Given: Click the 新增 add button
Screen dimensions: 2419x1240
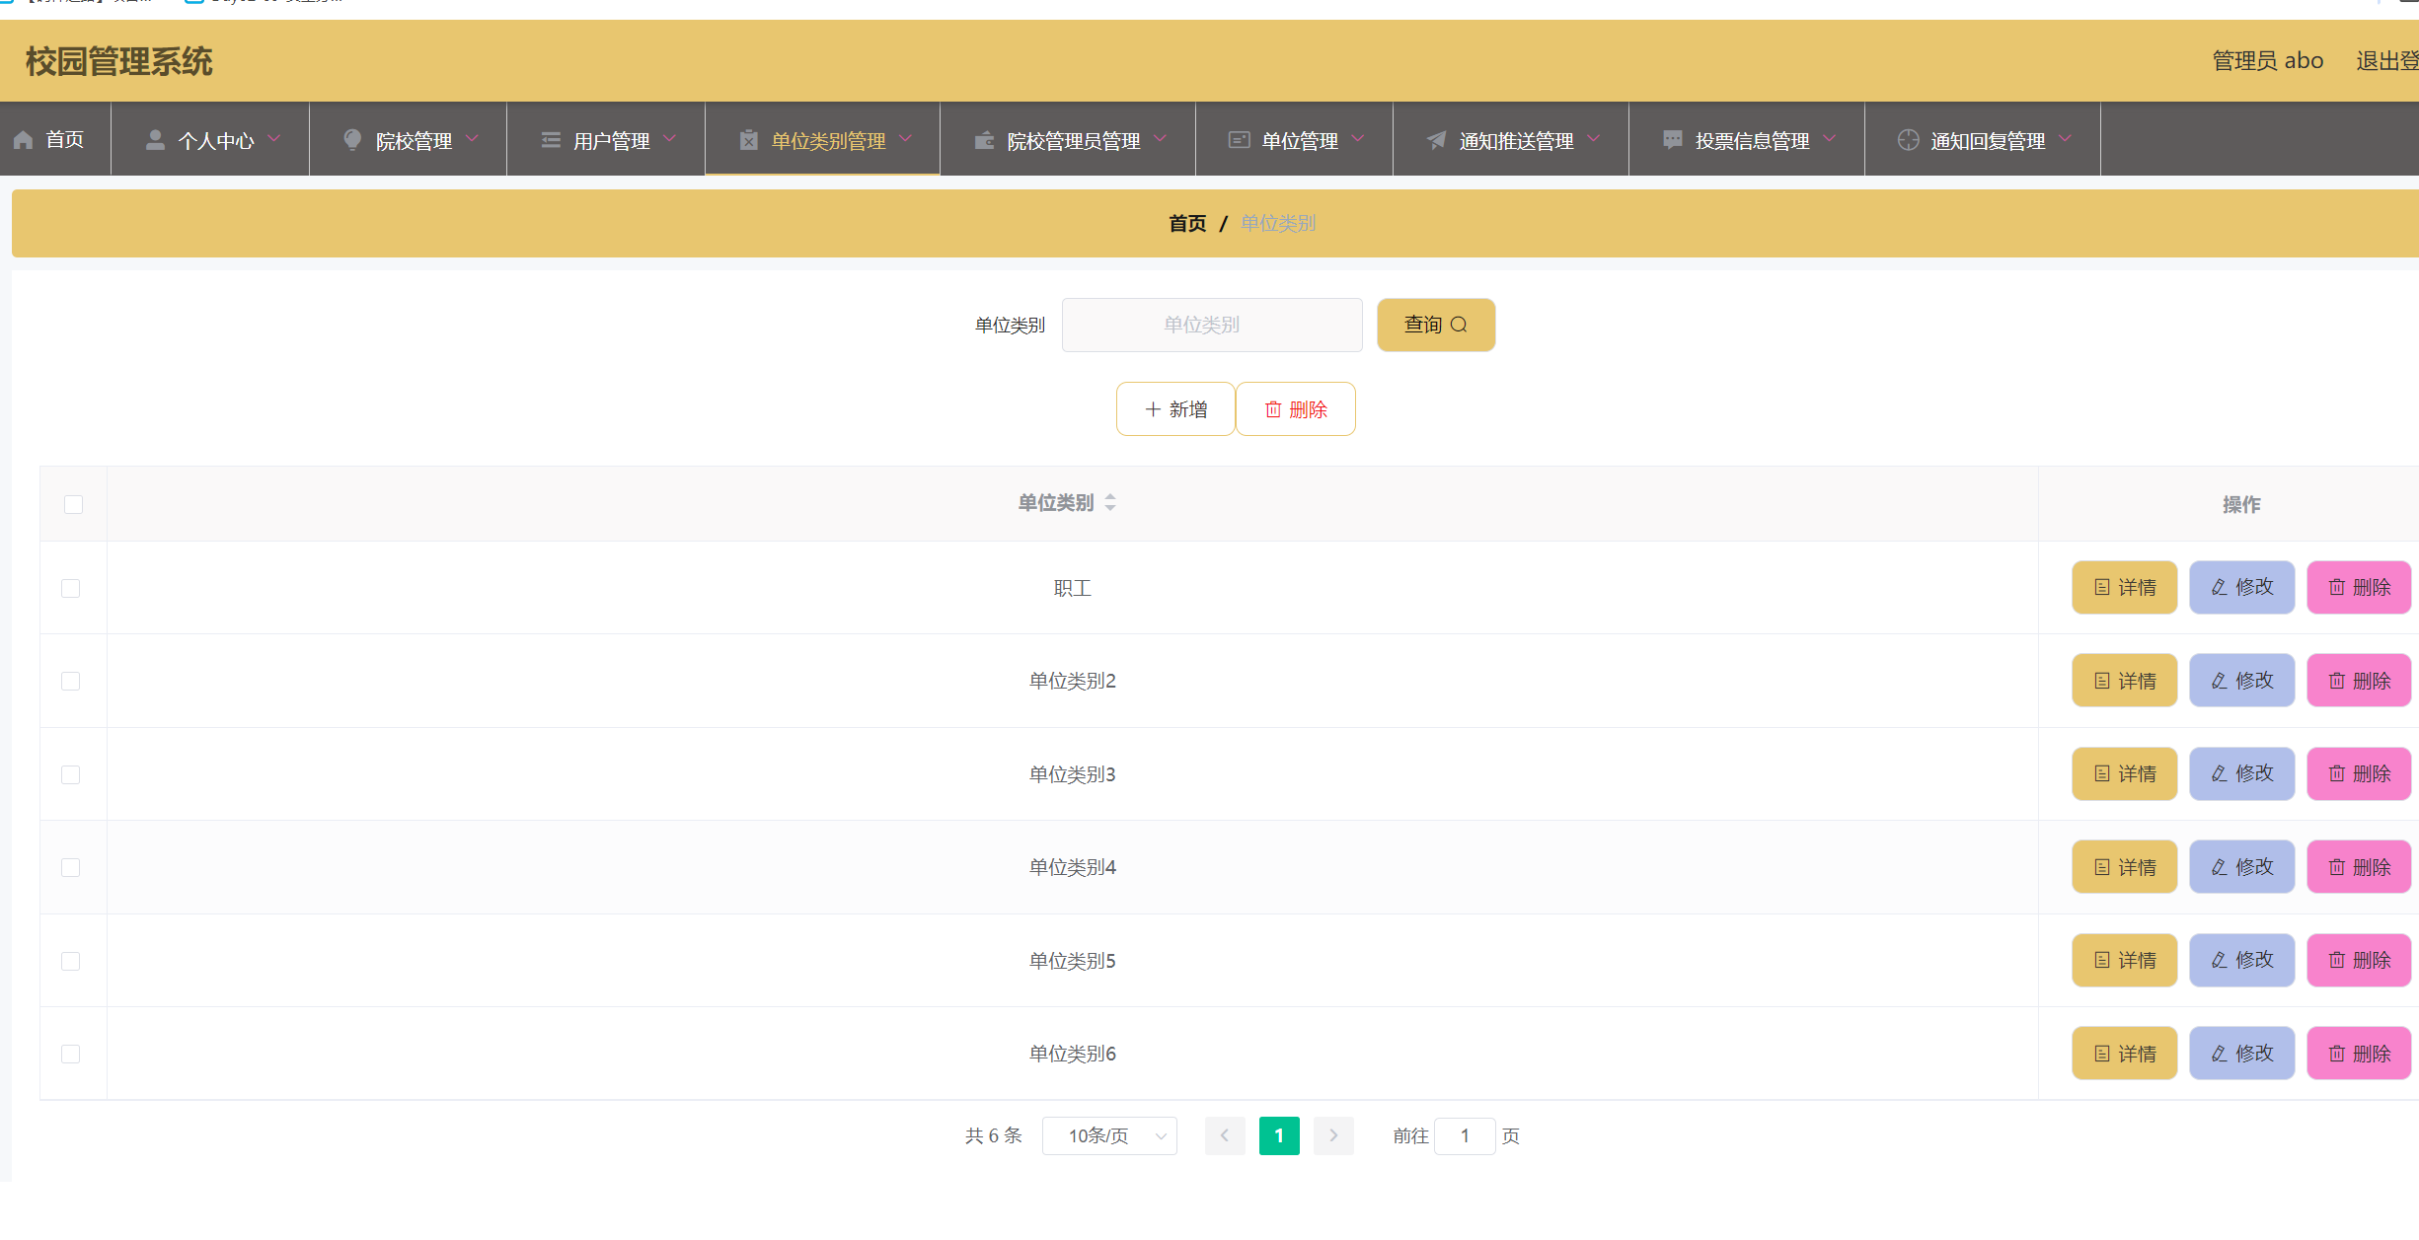Looking at the screenshot, I should [1175, 408].
